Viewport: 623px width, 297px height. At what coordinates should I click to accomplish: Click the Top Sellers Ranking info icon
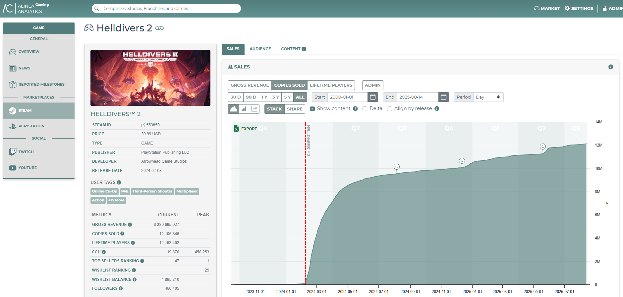pos(142,261)
